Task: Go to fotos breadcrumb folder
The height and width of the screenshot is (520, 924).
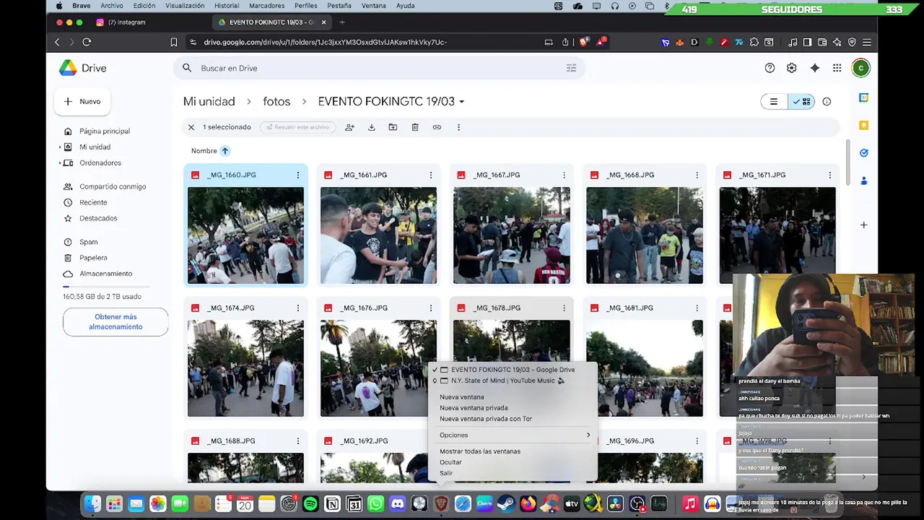Action: coord(276,102)
